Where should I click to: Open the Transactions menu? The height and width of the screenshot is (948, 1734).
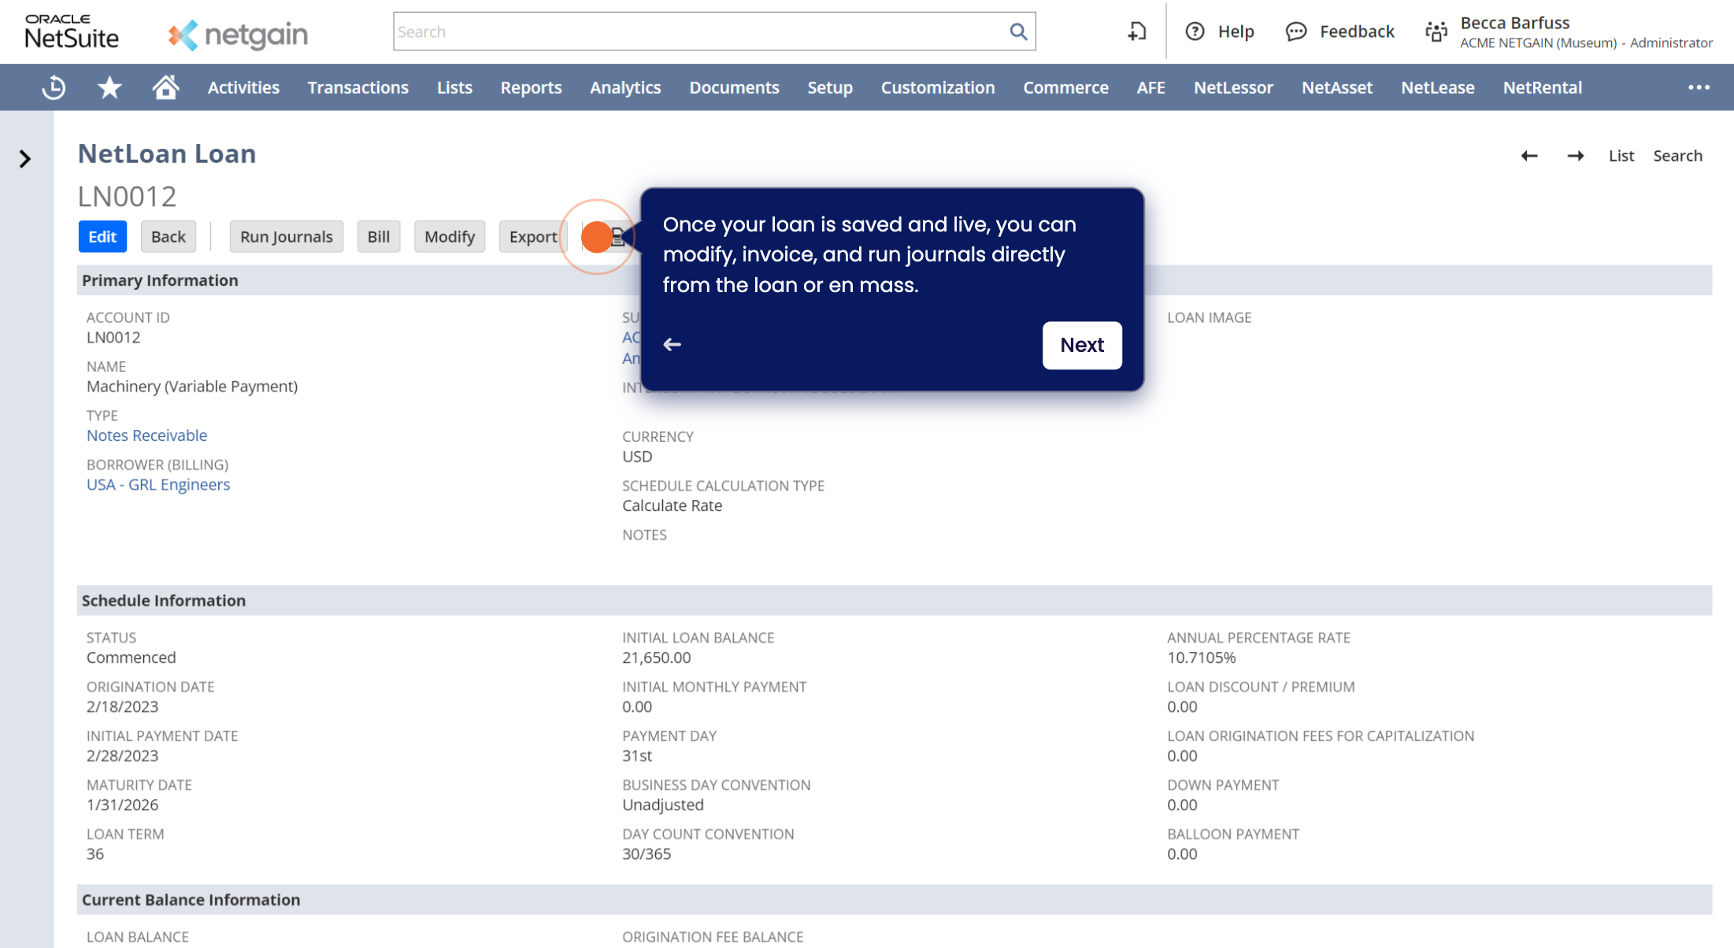pos(358,87)
